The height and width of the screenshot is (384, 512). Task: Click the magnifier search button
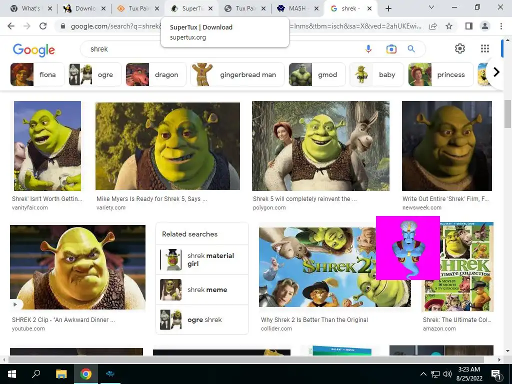click(411, 49)
